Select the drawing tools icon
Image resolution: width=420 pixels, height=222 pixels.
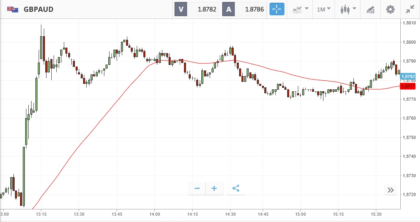370,9
